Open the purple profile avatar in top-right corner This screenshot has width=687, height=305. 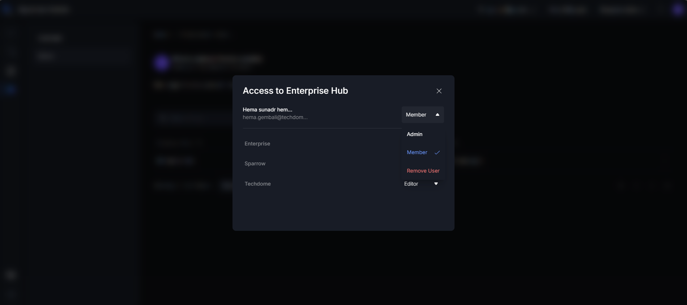tap(678, 10)
